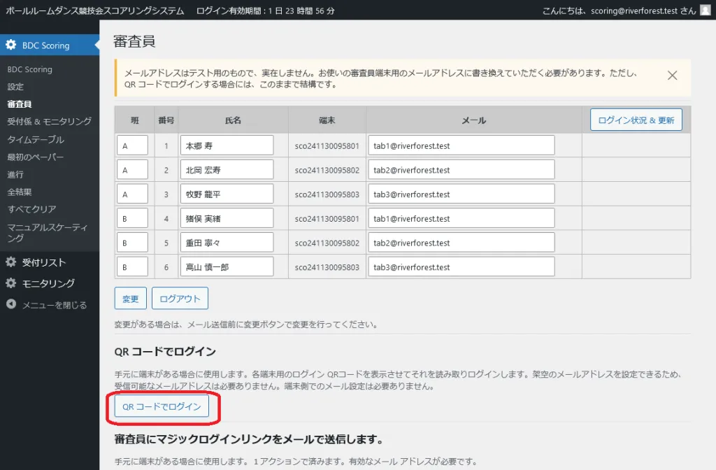The height and width of the screenshot is (470, 716).
Task: Click the モニタリング gear icon
Action: (11, 283)
